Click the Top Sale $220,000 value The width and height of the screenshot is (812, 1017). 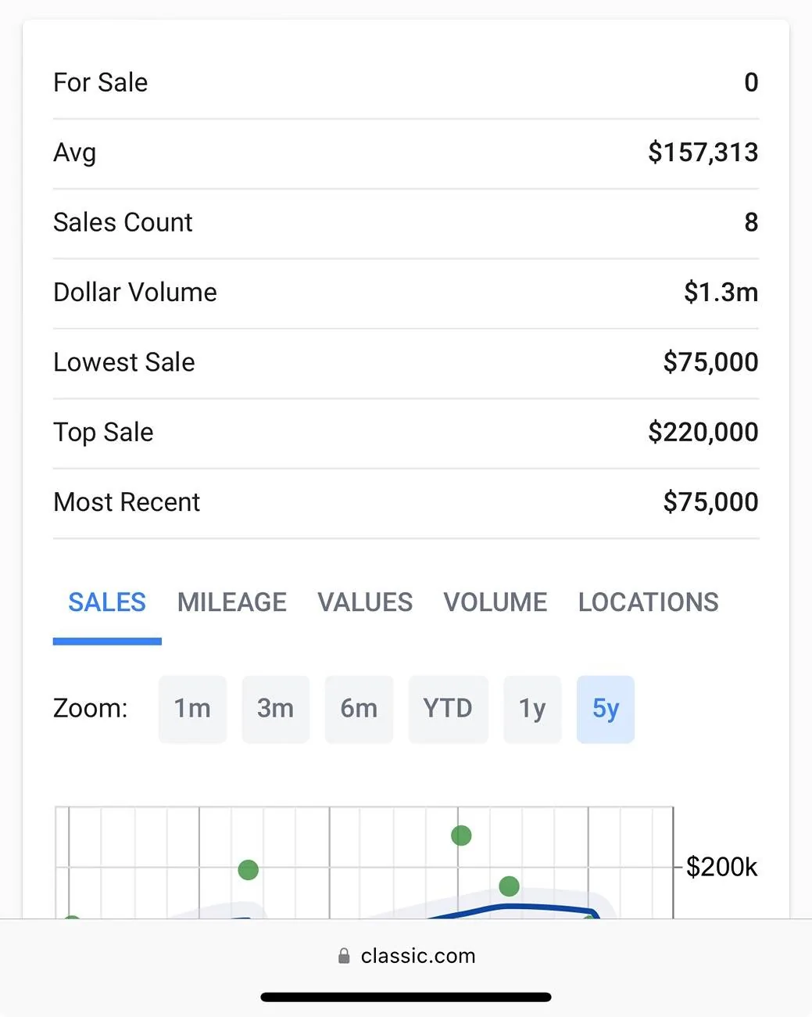(x=703, y=432)
